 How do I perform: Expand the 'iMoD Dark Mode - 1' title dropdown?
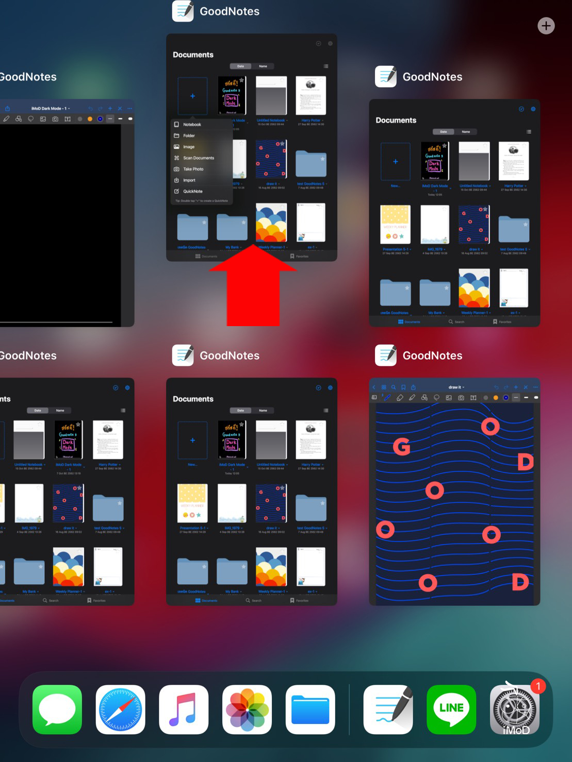click(51, 109)
